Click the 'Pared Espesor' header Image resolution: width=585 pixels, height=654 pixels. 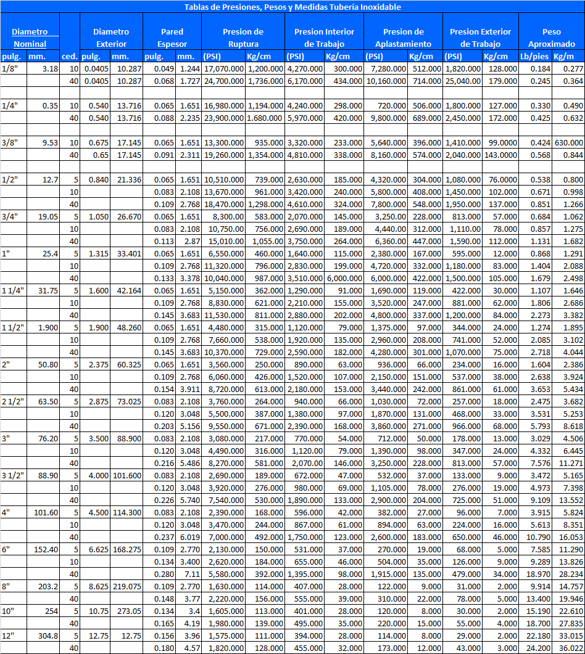click(172, 38)
